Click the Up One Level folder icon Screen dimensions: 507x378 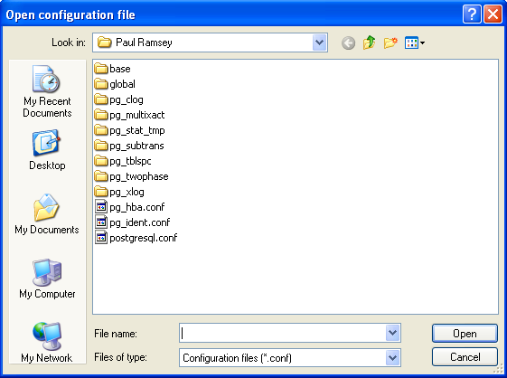point(370,43)
